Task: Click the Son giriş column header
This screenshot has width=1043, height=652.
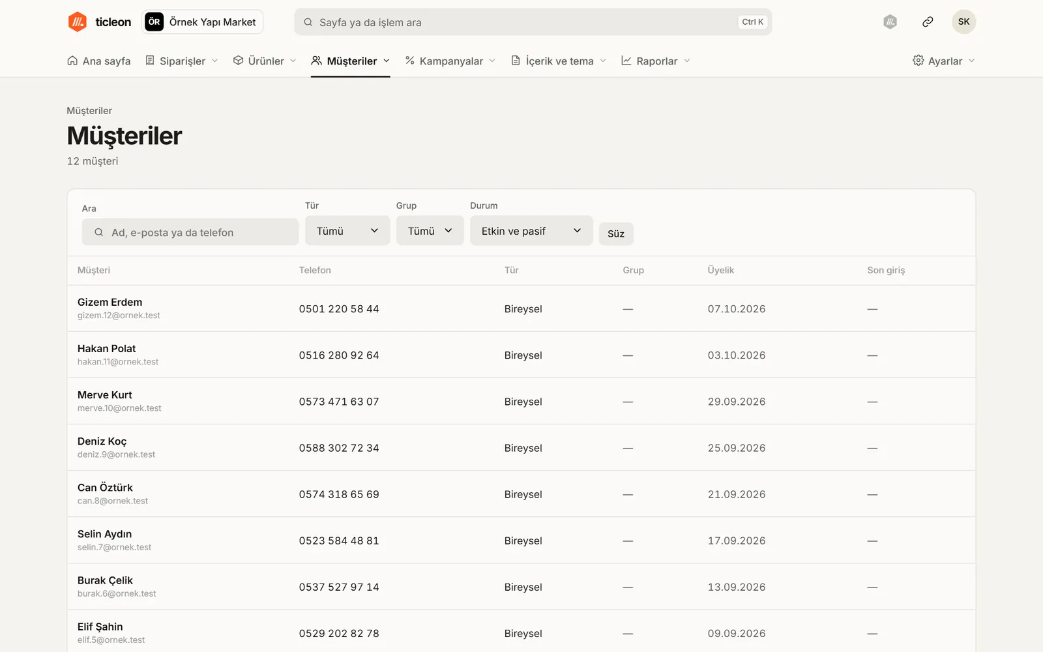Action: (x=886, y=270)
